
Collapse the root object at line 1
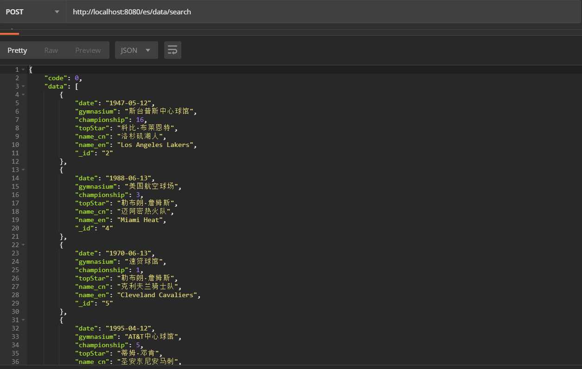(23, 70)
